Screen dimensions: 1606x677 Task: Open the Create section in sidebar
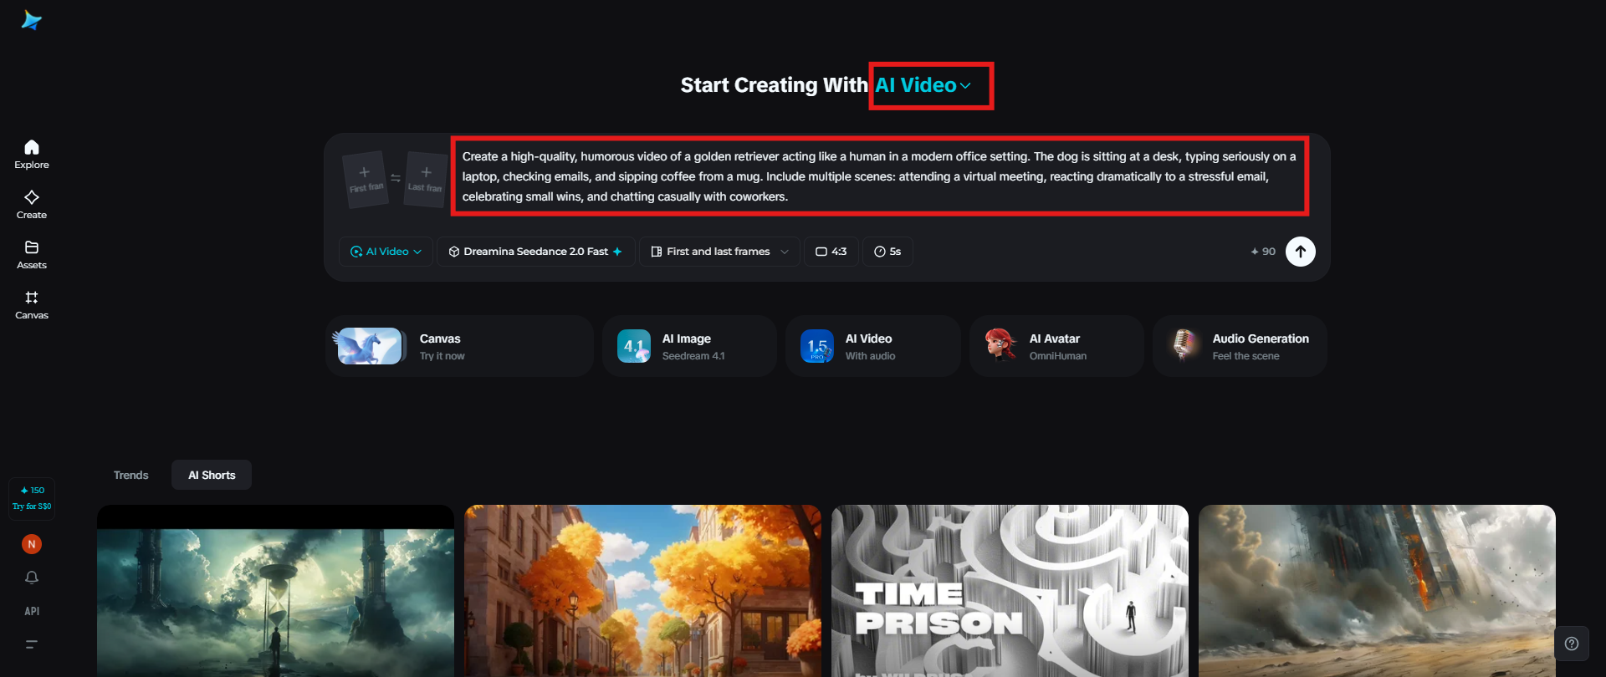(32, 205)
